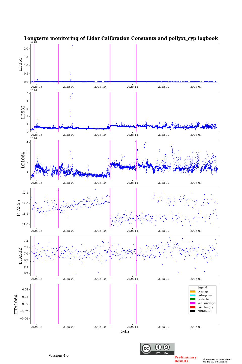Click the "Version: 4.0" label
Viewport: 242px width, 364px height.
(x=58, y=356)
